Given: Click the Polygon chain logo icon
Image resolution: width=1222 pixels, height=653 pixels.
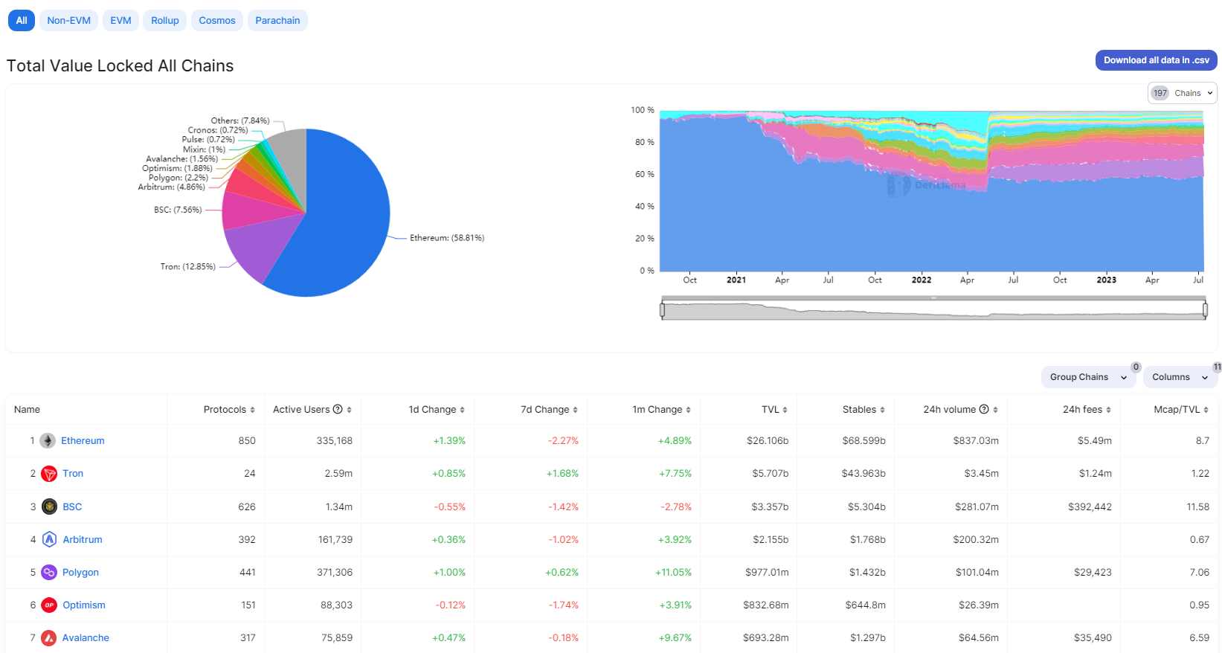Looking at the screenshot, I should pyautogui.click(x=49, y=573).
